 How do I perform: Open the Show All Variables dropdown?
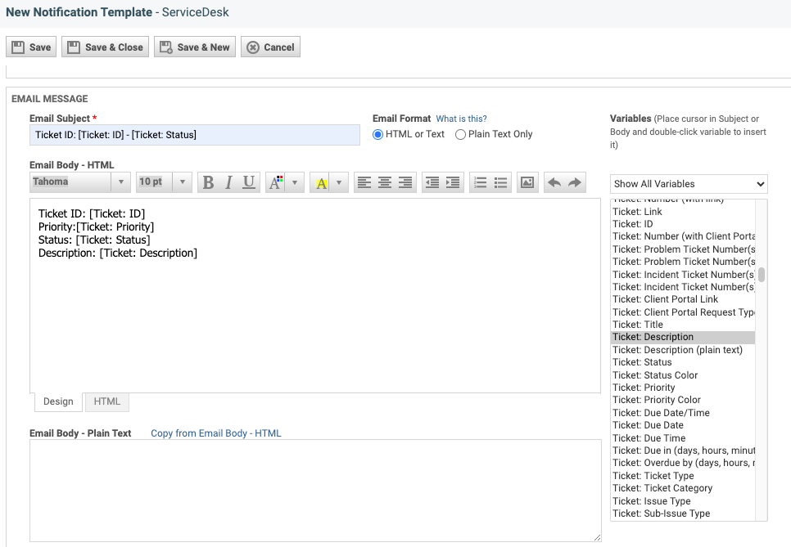pyautogui.click(x=689, y=184)
